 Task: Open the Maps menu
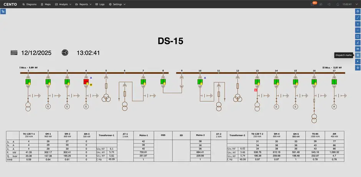click(x=46, y=4)
